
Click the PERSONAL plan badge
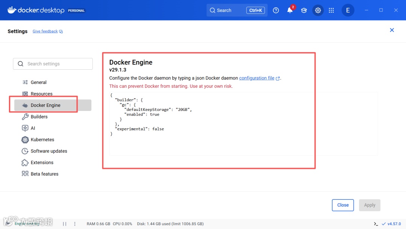point(76,10)
